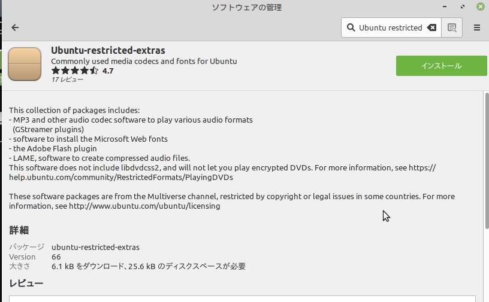Minimize the software manager window
Viewport: 489px width, 302px height.
pyautogui.click(x=445, y=7)
